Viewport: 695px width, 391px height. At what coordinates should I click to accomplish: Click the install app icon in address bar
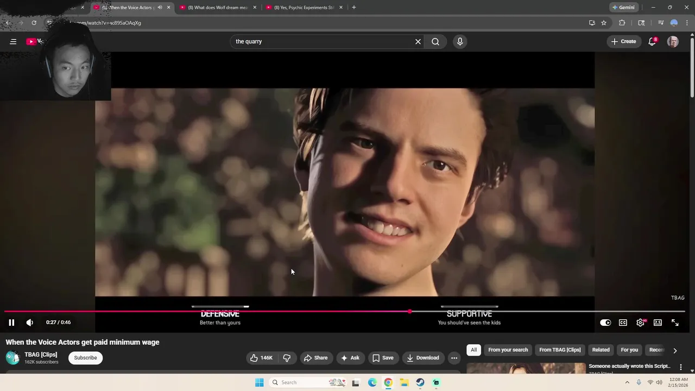click(592, 23)
